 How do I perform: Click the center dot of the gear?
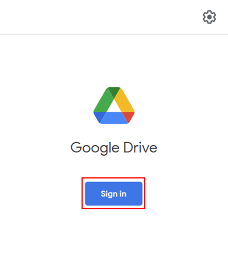(209, 17)
